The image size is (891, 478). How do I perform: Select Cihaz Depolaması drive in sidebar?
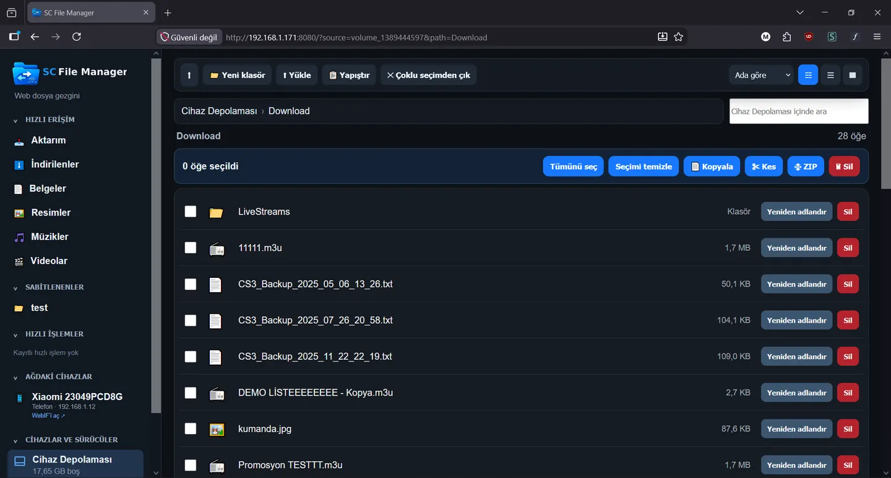coord(75,464)
